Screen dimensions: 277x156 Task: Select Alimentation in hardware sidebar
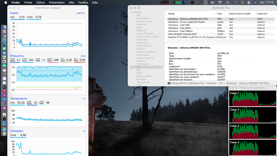tap(143, 18)
